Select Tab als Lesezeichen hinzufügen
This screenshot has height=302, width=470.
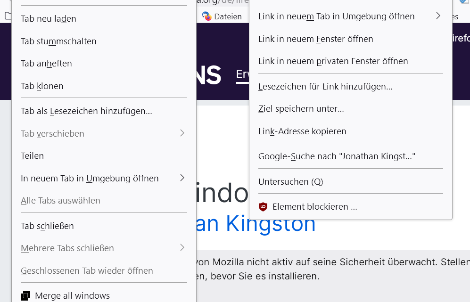pos(86,111)
